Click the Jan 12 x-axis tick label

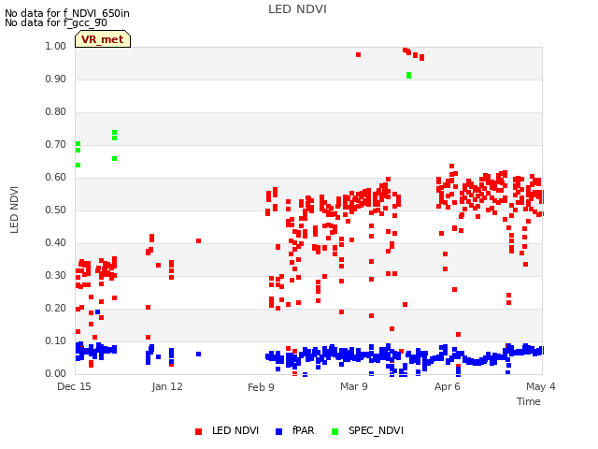point(167,386)
